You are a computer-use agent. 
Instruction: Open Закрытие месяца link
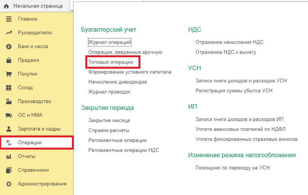(x=109, y=120)
